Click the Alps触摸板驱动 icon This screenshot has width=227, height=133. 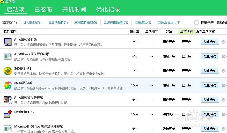tap(8, 42)
